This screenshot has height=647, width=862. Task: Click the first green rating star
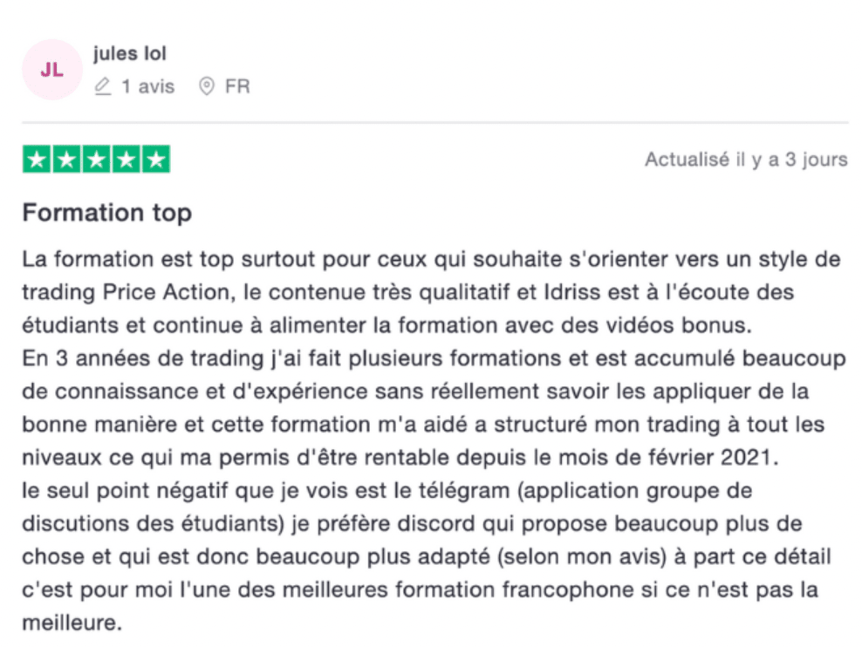37,160
